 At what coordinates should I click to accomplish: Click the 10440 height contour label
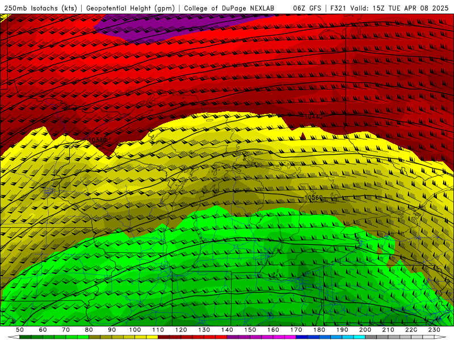tap(313, 117)
